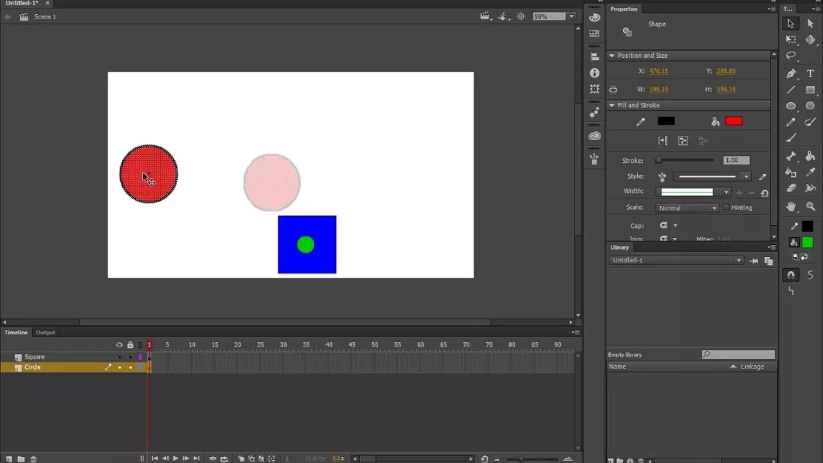Toggle all layers visibility eye icon
Screen dimensions: 823x463
(119, 345)
